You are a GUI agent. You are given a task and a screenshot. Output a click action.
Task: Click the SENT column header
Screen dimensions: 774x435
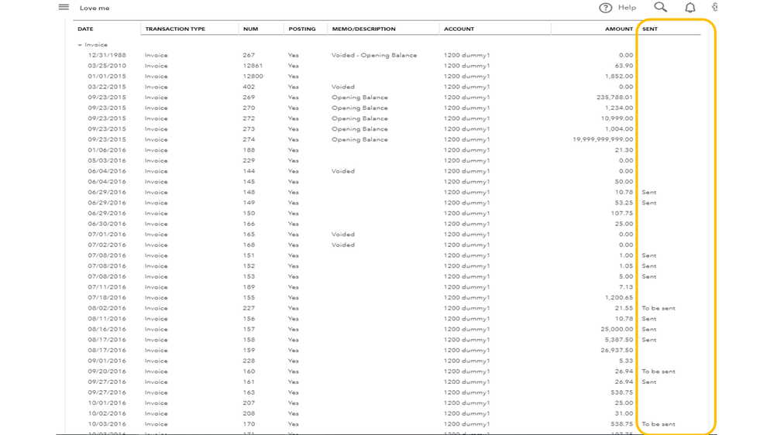pos(650,29)
